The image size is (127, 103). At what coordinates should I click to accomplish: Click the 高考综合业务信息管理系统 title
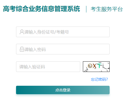click(x=41, y=9)
